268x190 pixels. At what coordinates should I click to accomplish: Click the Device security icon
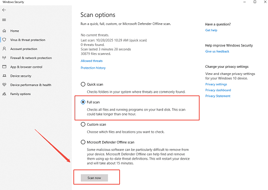[4, 76]
